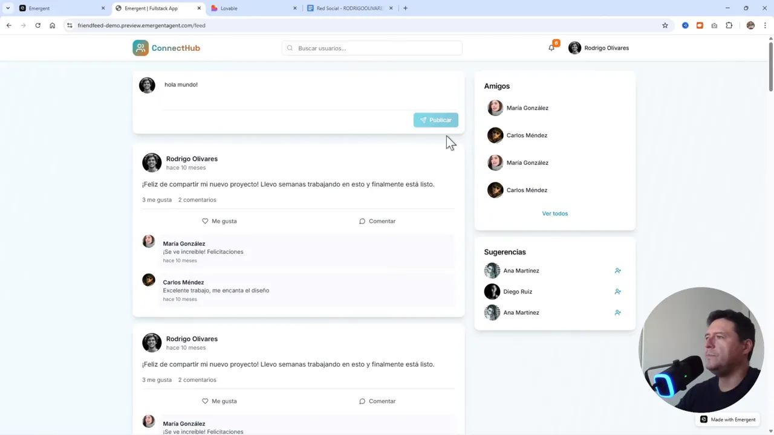
Task: Toggle the bookmark star for this page
Action: [x=665, y=25]
